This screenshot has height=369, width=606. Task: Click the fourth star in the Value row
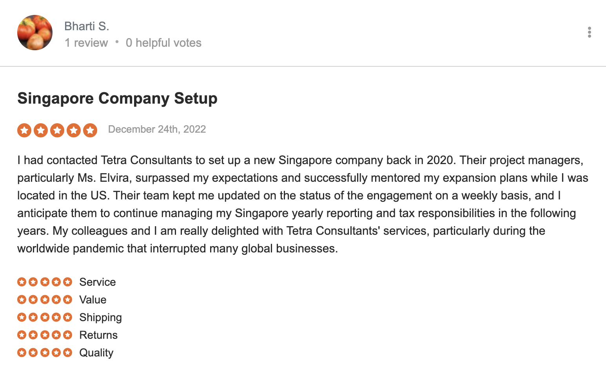tap(56, 300)
